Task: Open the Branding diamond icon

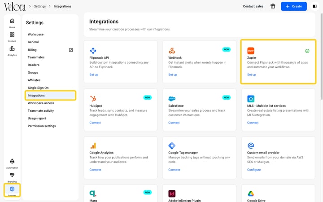Action: (x=12, y=175)
